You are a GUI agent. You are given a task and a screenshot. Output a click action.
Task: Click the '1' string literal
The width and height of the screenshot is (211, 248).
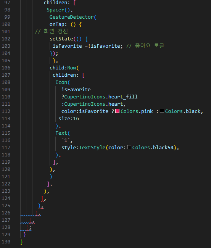66,140
